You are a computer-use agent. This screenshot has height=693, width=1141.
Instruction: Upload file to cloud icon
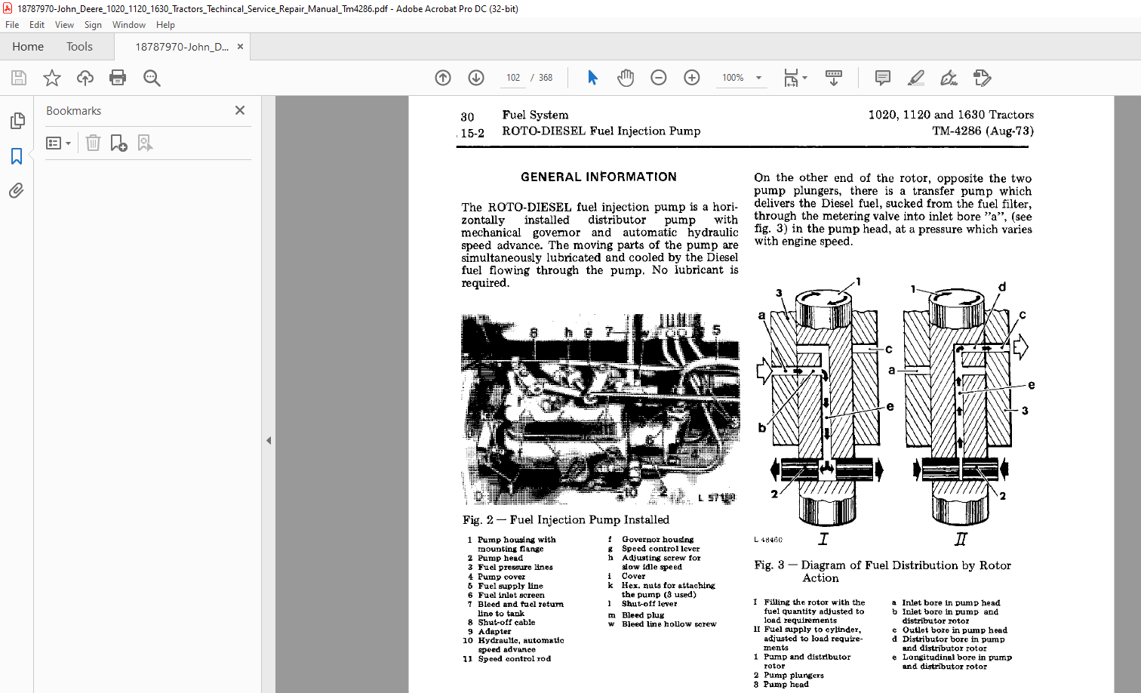click(85, 78)
